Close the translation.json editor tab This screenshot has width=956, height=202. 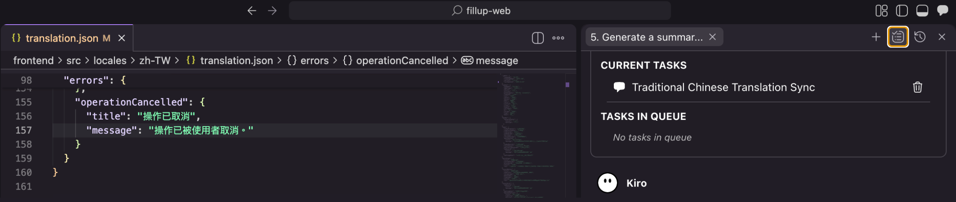click(x=122, y=38)
